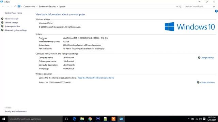
Task: Open File Explorer from taskbar
Action: (x=82, y=119)
